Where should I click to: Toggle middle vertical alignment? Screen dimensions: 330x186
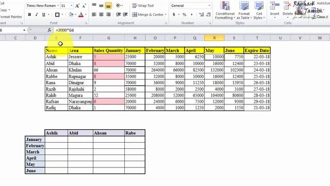click(x=101, y=6)
